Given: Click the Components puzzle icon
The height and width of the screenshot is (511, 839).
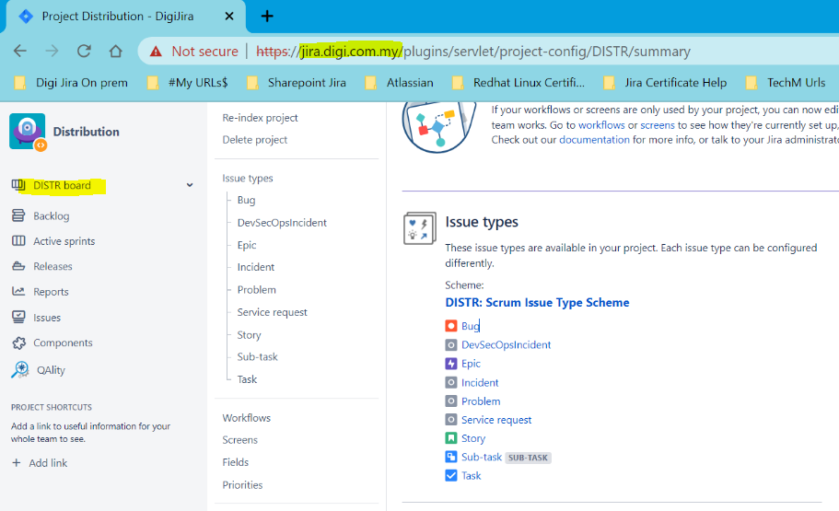Looking at the screenshot, I should pyautogui.click(x=18, y=343).
